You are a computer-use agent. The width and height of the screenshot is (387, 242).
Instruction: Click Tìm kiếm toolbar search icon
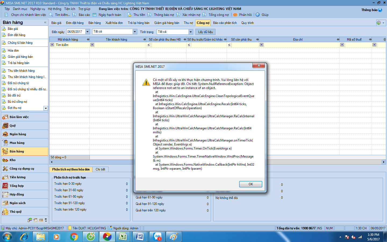[51, 15]
